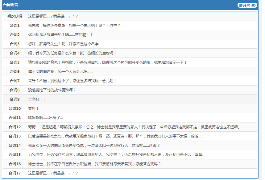The height and width of the screenshot is (180, 265).
Task: Click the 展开/折叠 button
Action: (247, 5)
